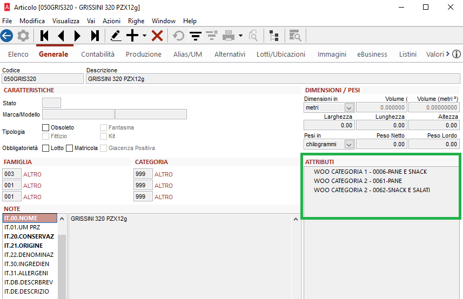
Task: Select WOO CATEGORIA 2 - 0061-PANE attribute
Action: (358, 181)
